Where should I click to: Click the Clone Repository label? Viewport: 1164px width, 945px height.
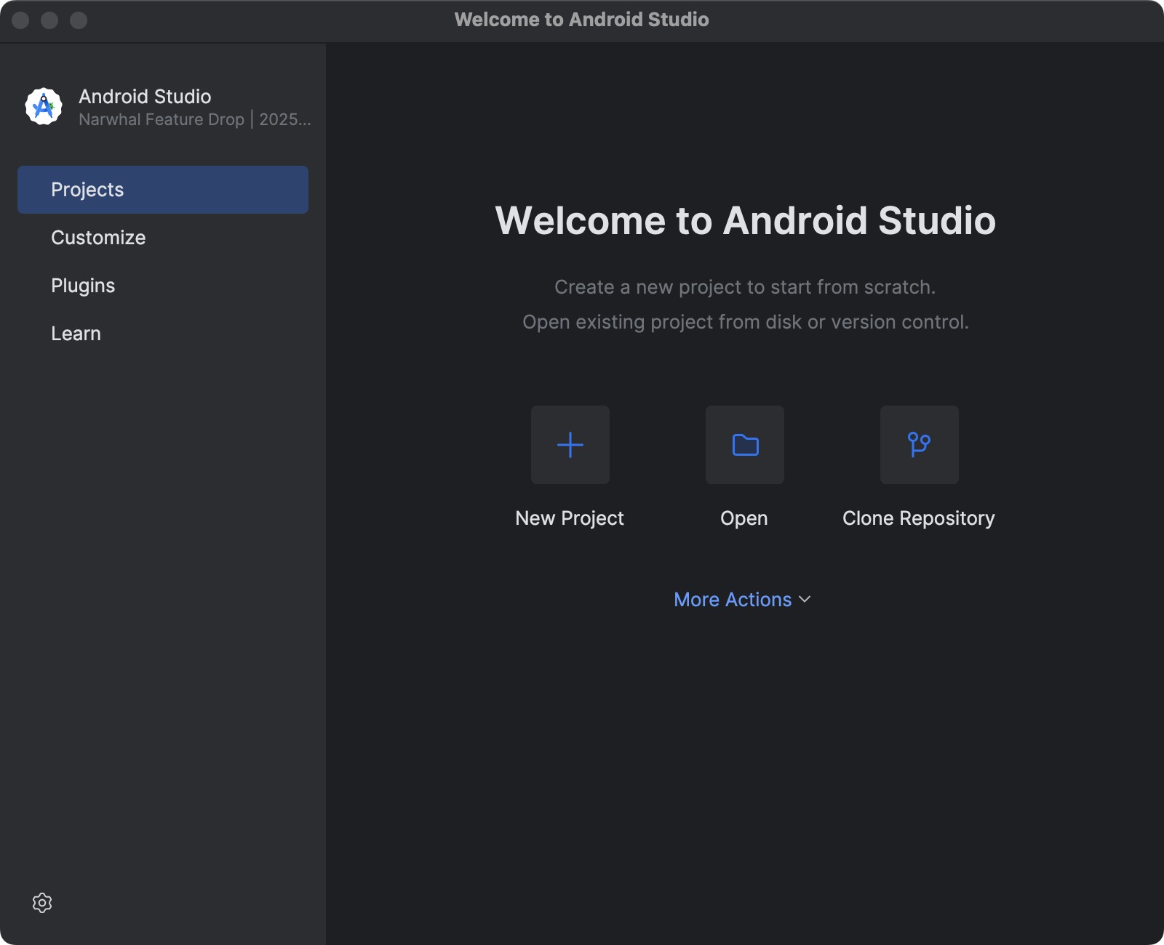pos(919,518)
